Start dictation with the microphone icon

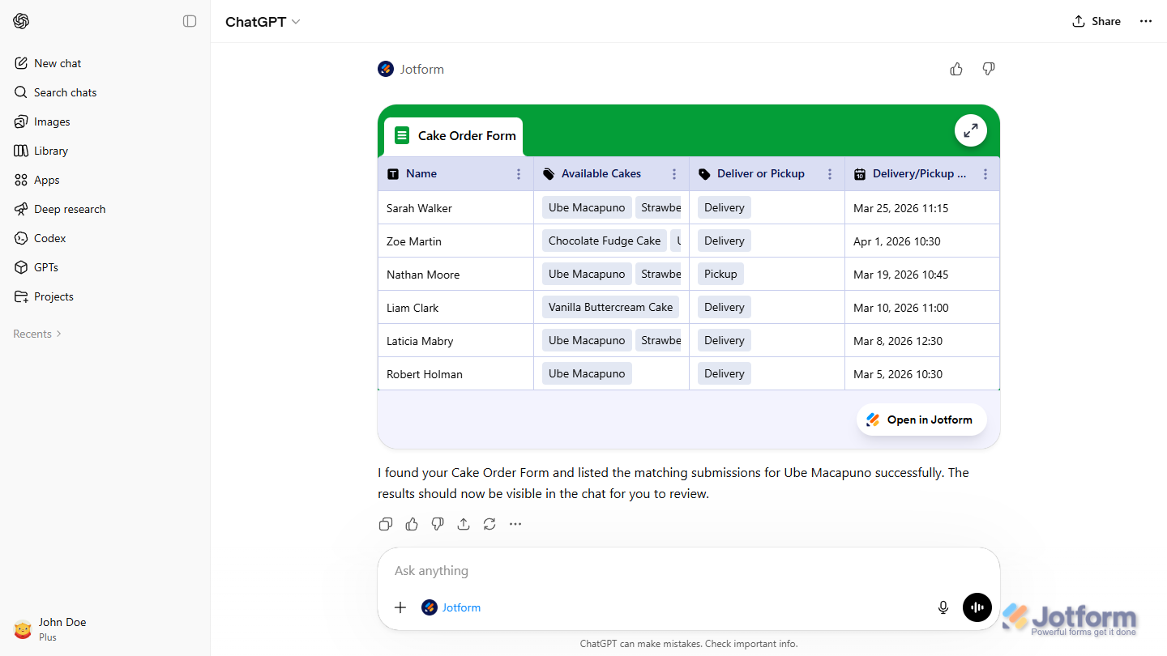click(943, 607)
